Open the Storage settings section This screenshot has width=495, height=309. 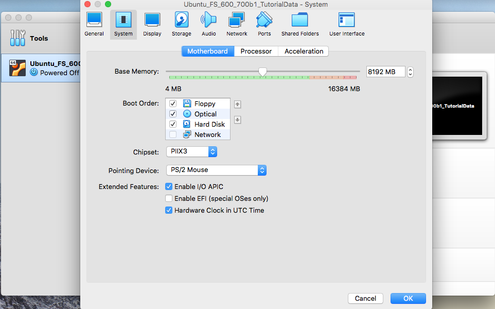point(181,24)
